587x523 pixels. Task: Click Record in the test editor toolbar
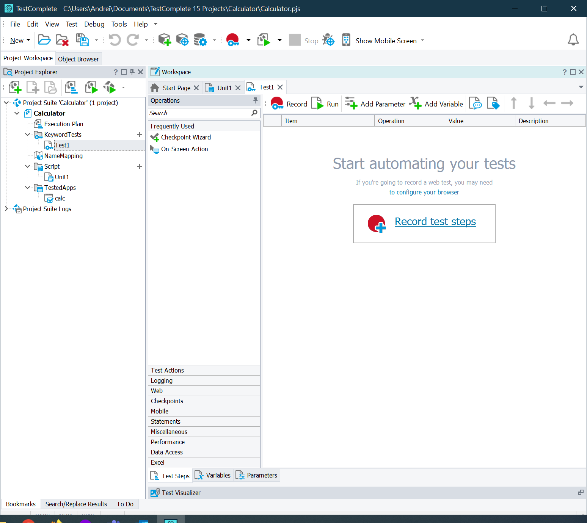pos(289,103)
